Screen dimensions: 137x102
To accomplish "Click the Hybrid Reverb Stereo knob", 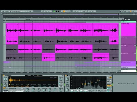I will (x=61, y=79).
